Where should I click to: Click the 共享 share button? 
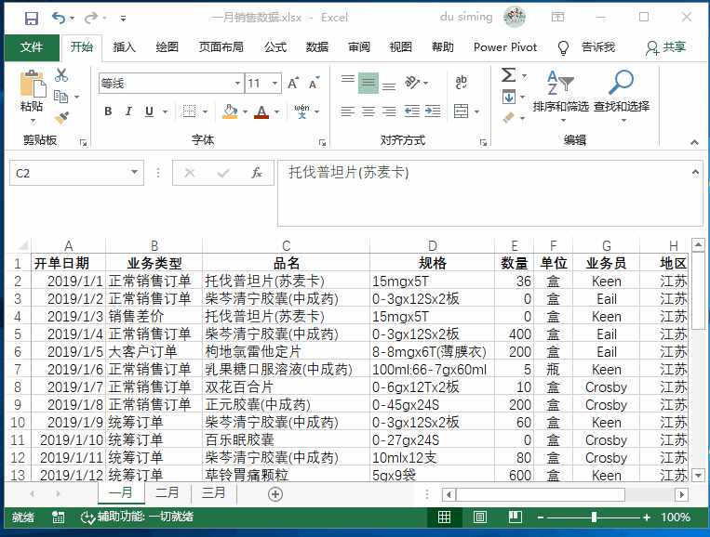[x=666, y=47]
